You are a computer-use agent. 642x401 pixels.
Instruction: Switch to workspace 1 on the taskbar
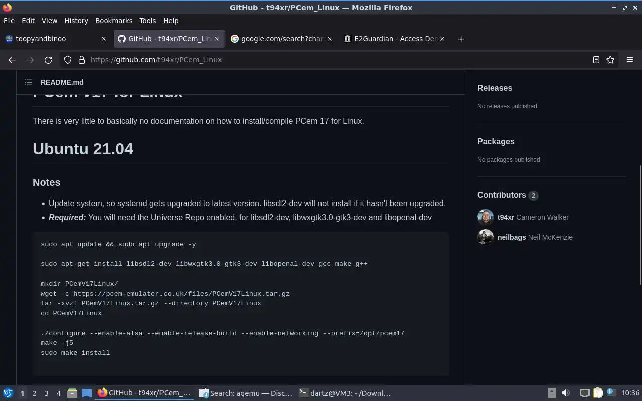click(22, 393)
